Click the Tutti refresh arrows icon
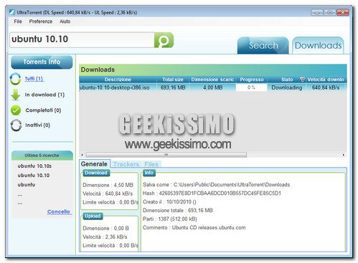This screenshot has width=358, height=263. tap(16, 79)
